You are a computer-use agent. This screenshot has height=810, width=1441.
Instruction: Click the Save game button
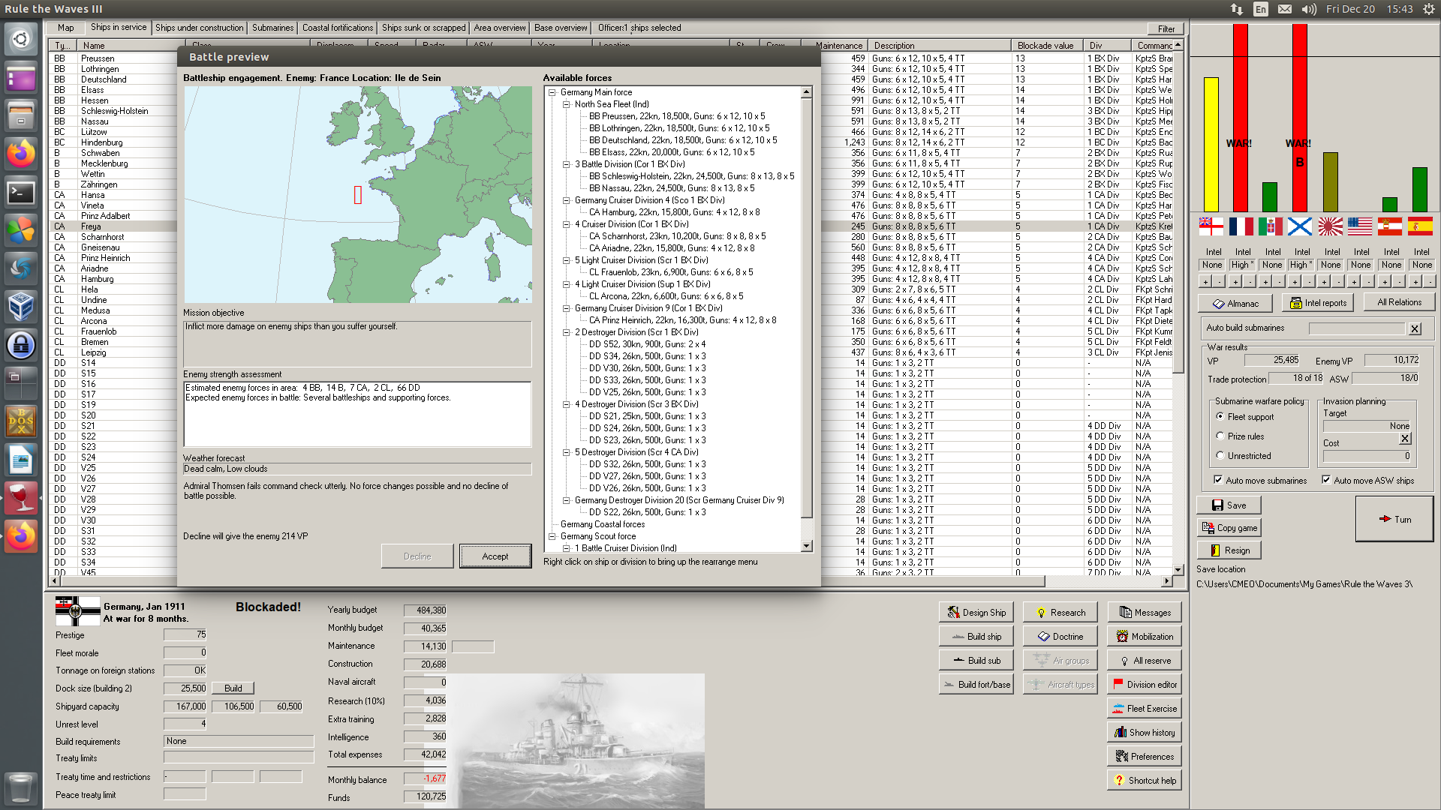1229,505
